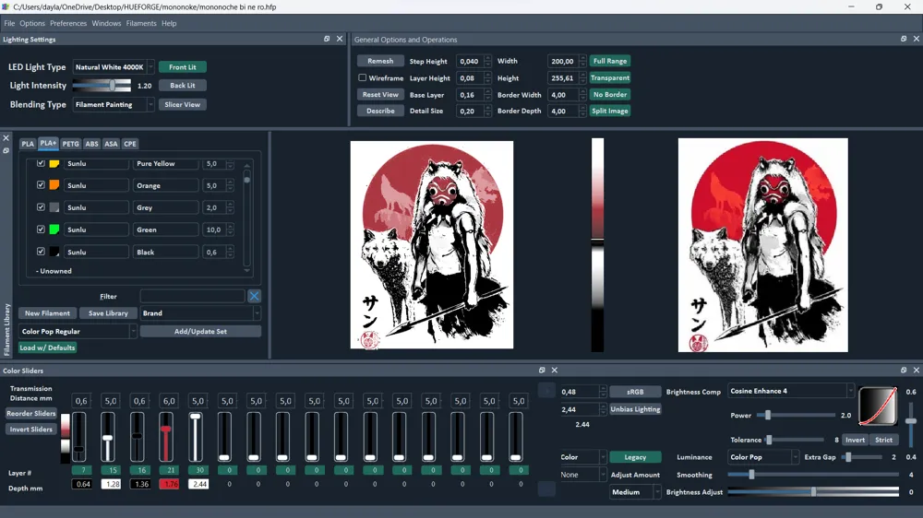923x518 pixels.
Task: Click the Describe button
Action: pyautogui.click(x=380, y=111)
